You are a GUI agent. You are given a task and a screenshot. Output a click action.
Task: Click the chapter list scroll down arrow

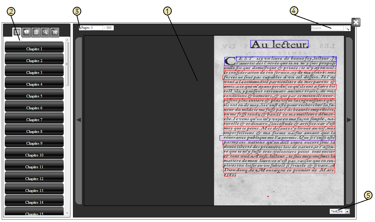pyautogui.click(x=67, y=213)
